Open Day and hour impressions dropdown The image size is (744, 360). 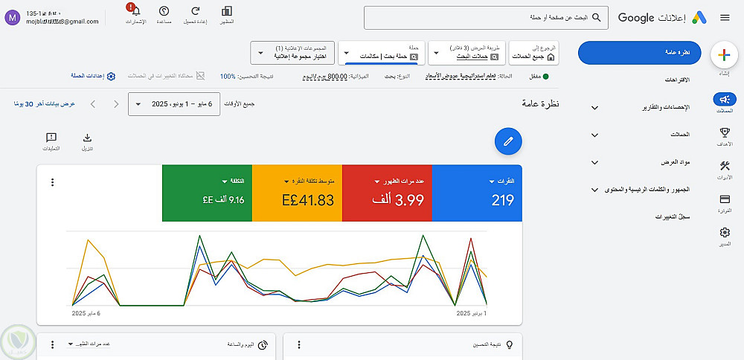[89, 344]
